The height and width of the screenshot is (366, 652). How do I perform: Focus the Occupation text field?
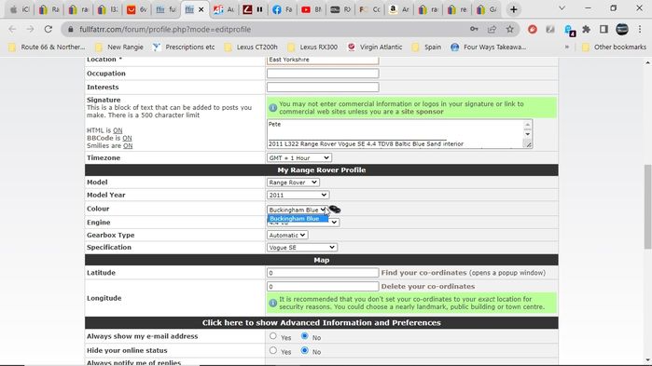click(323, 74)
